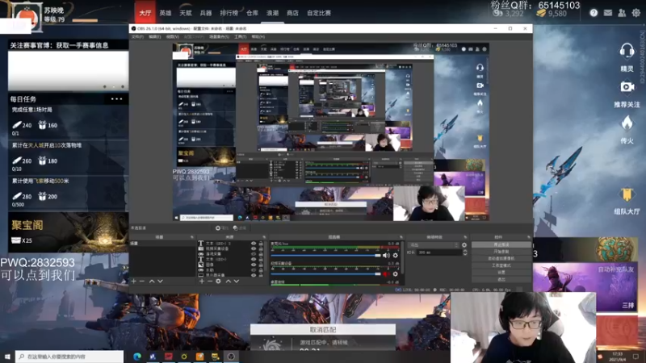Move scene up with arrow icon
Image resolution: width=646 pixels, height=363 pixels.
(152, 281)
